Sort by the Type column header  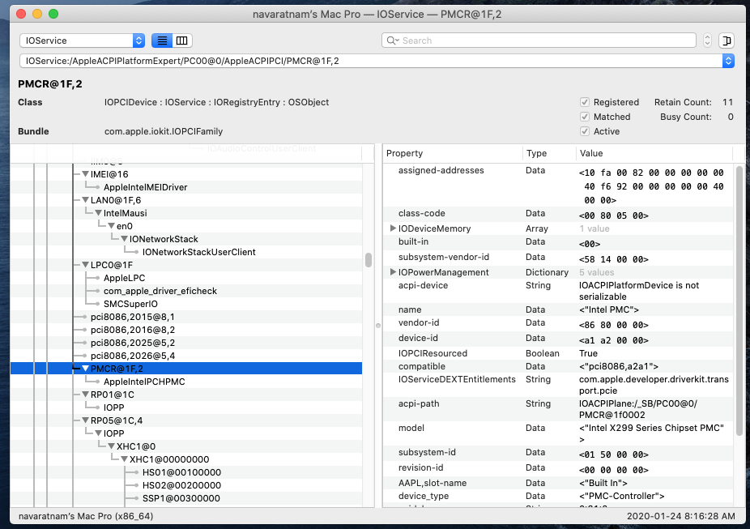click(549, 153)
